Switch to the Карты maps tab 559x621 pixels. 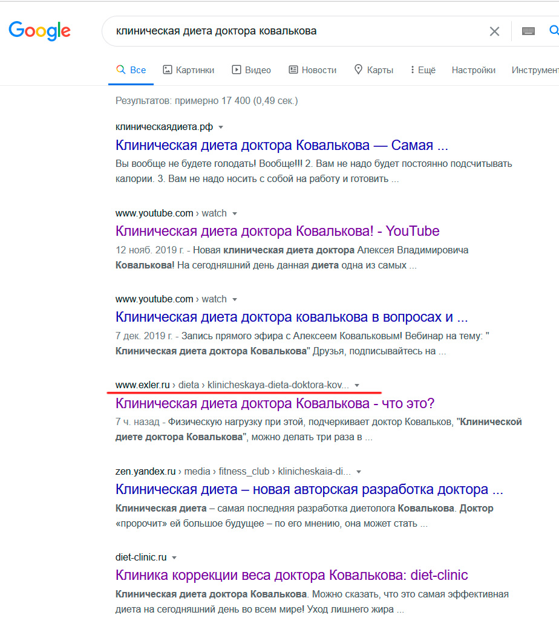(x=373, y=70)
